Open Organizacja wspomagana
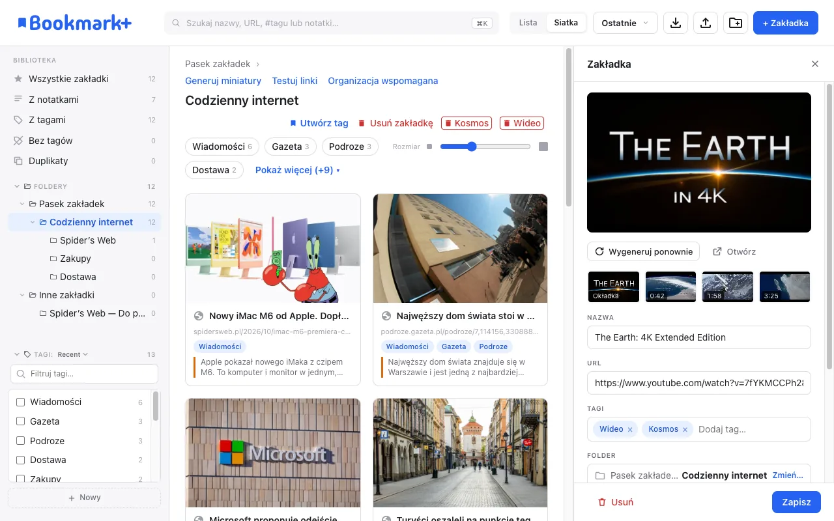Viewport: 834px width, 521px height. point(383,81)
